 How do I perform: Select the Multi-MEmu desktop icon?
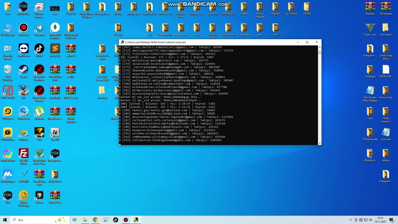point(8,155)
